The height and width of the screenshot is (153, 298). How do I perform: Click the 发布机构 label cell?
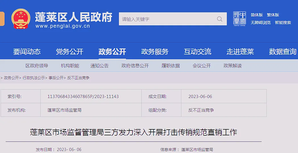coord(21,110)
